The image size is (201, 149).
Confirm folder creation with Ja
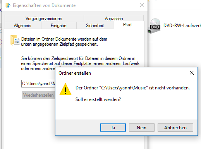click(x=113, y=128)
